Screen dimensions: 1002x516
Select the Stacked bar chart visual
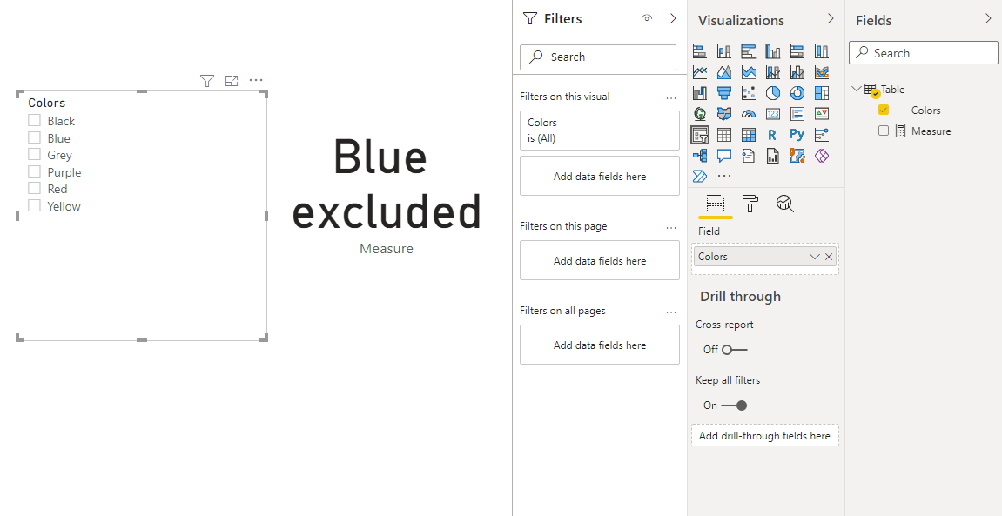(700, 51)
